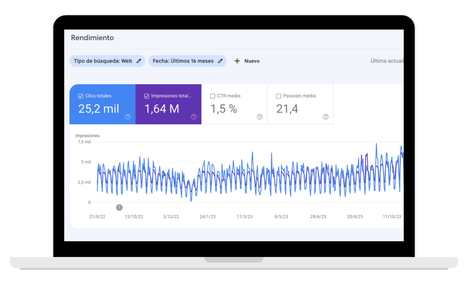This screenshot has width=468, height=284.
Task: Click the Impresiones axis label
Action: (87, 136)
